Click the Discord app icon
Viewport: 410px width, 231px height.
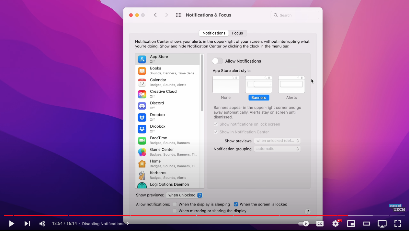click(x=142, y=106)
